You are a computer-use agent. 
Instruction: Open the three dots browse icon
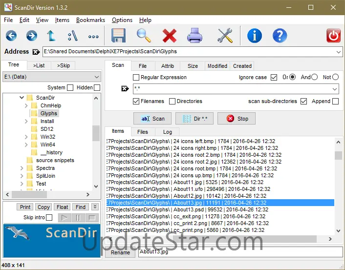[93, 37]
